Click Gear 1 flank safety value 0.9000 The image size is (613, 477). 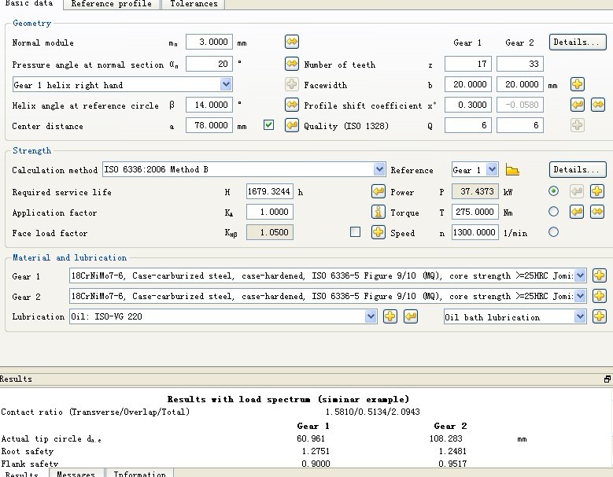[x=316, y=464]
